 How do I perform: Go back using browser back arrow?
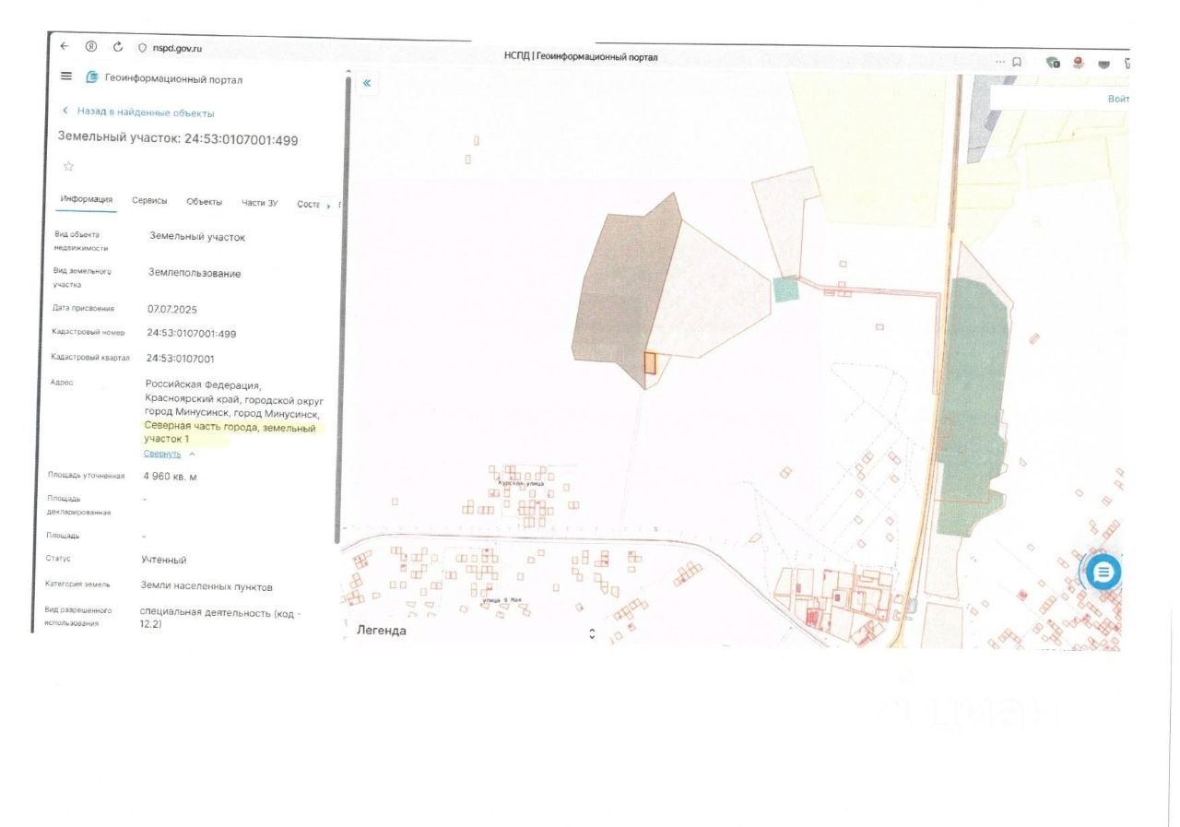point(64,46)
